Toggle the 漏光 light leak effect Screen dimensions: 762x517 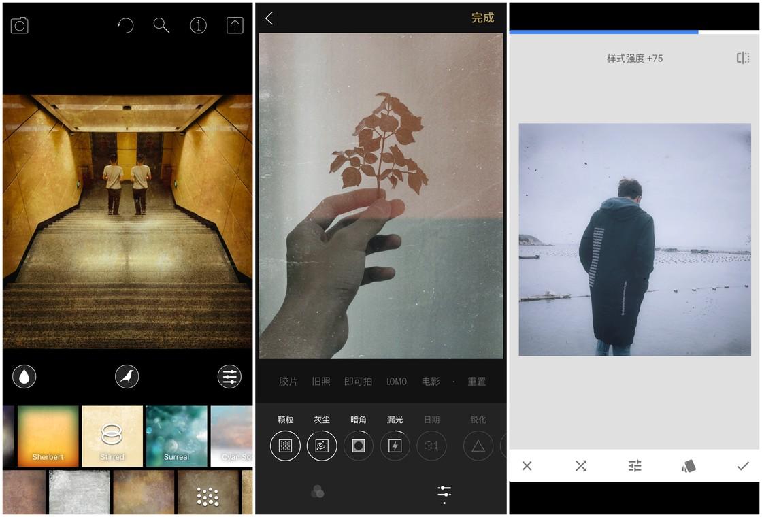tap(395, 446)
